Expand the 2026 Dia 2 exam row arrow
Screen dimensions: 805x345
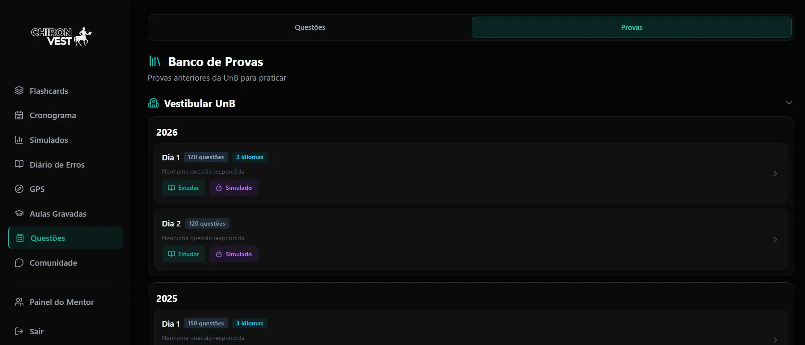(775, 240)
